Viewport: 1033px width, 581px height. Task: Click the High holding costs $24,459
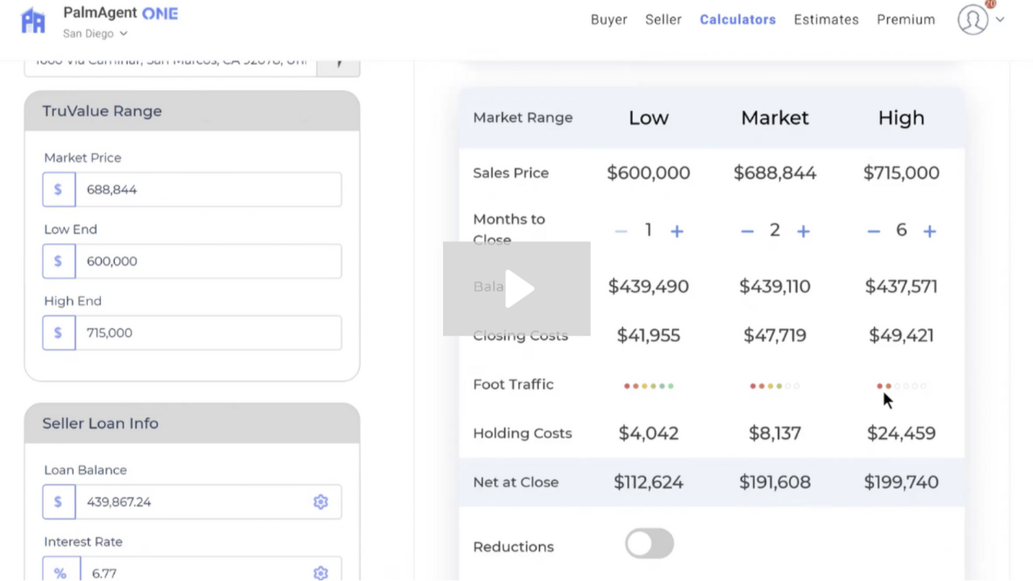pos(901,433)
